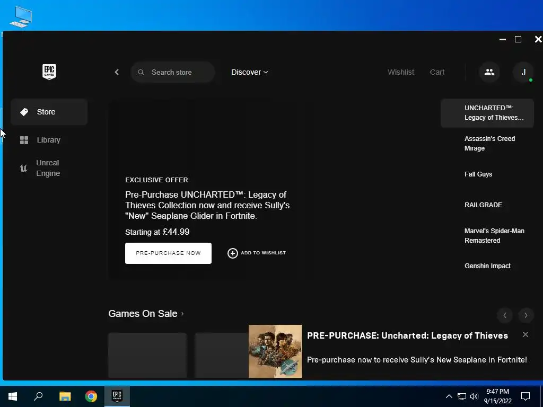Show previous Games On Sale items
Image resolution: width=543 pixels, height=407 pixels.
point(505,315)
